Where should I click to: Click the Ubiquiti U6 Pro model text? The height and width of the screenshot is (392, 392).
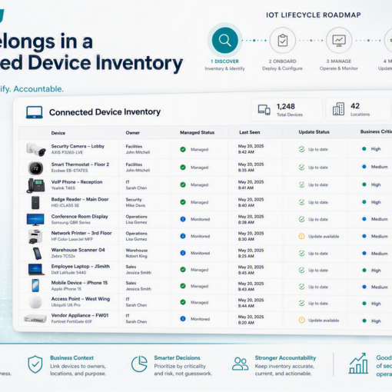click(66, 305)
